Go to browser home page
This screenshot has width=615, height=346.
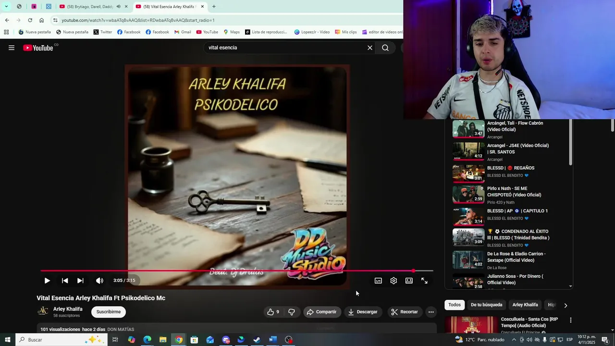(41, 20)
